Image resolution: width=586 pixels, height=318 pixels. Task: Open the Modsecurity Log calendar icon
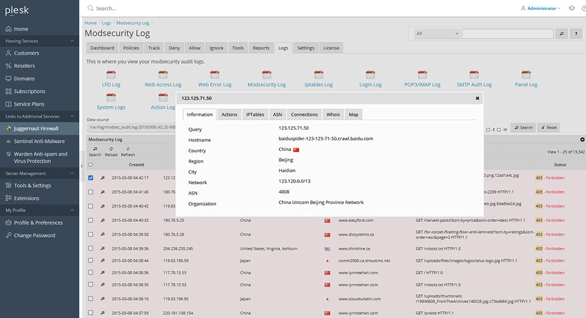(266, 74)
